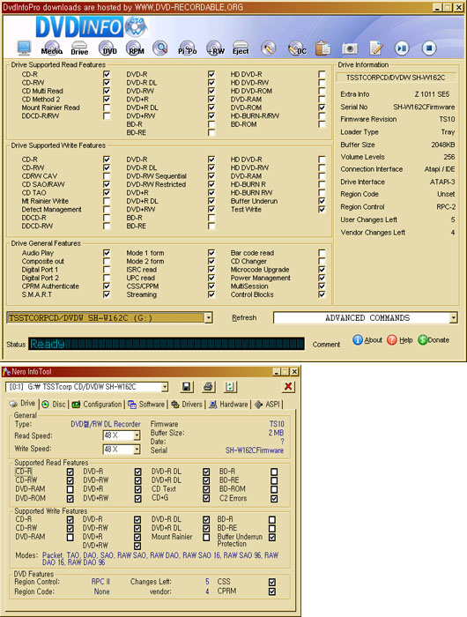Open the Read Speed 48 X dropdown
The image size is (467, 617).
click(x=137, y=435)
